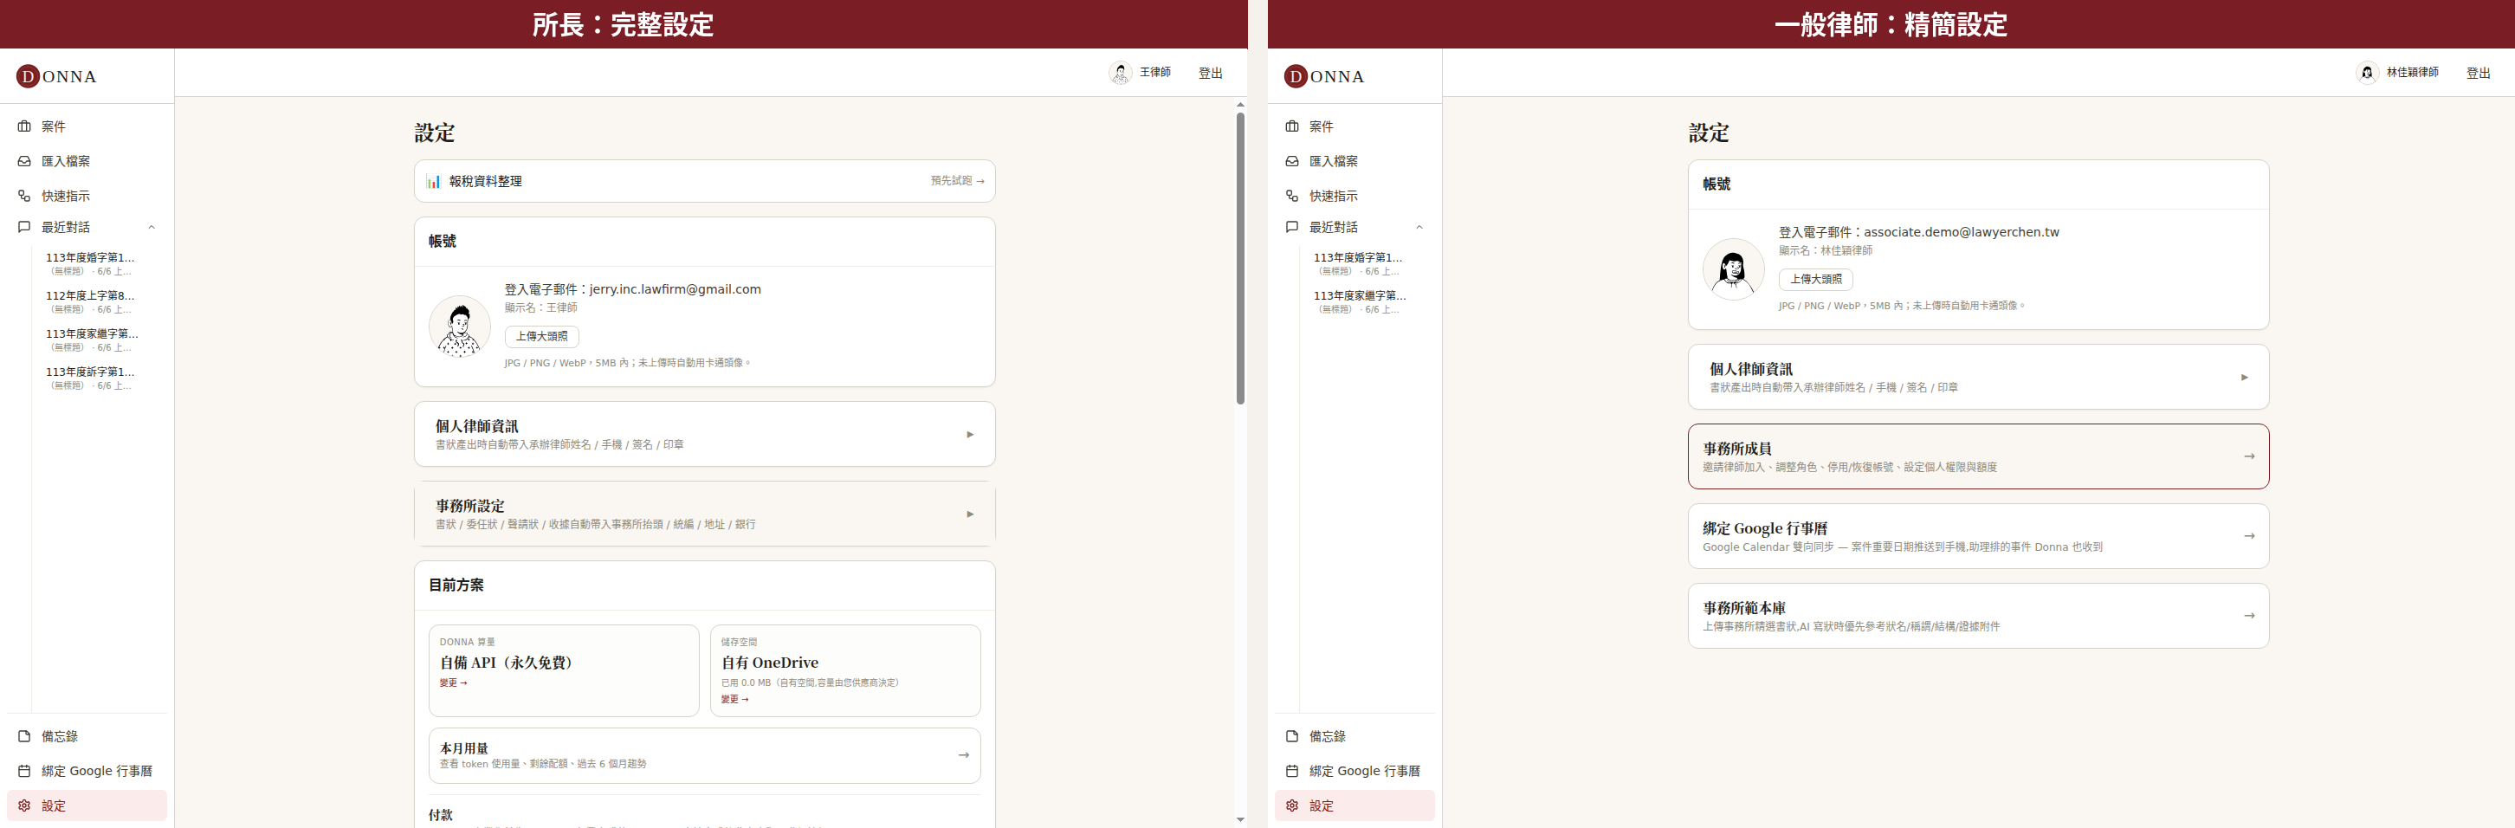
Task: Open conversation 113年度家繼字第... in the 林佳穎律師 sidebar
Action: click(1361, 301)
